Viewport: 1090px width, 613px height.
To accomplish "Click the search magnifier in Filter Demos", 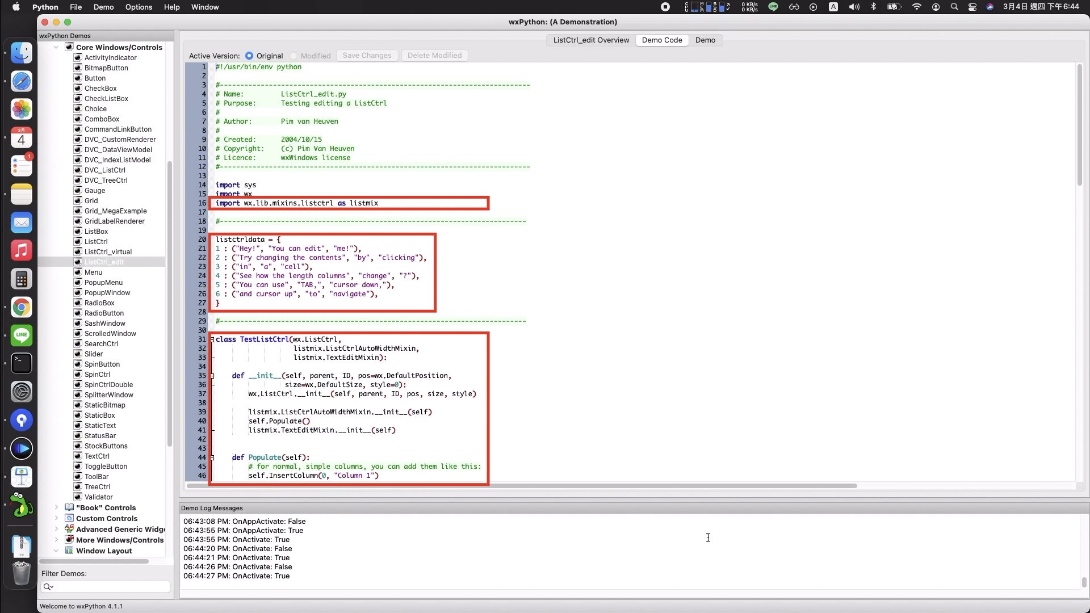I will [x=48, y=587].
